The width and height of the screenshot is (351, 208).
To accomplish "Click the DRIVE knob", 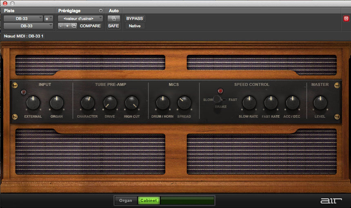I will 110,103.
